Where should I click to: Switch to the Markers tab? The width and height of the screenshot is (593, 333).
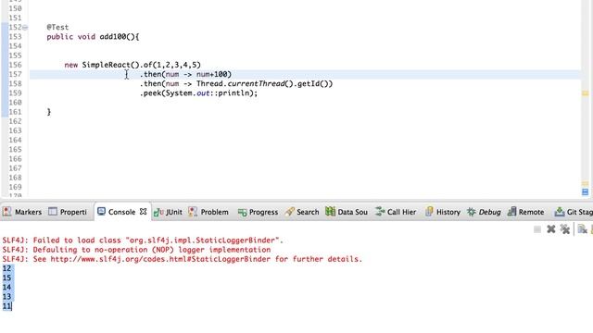(x=29, y=212)
